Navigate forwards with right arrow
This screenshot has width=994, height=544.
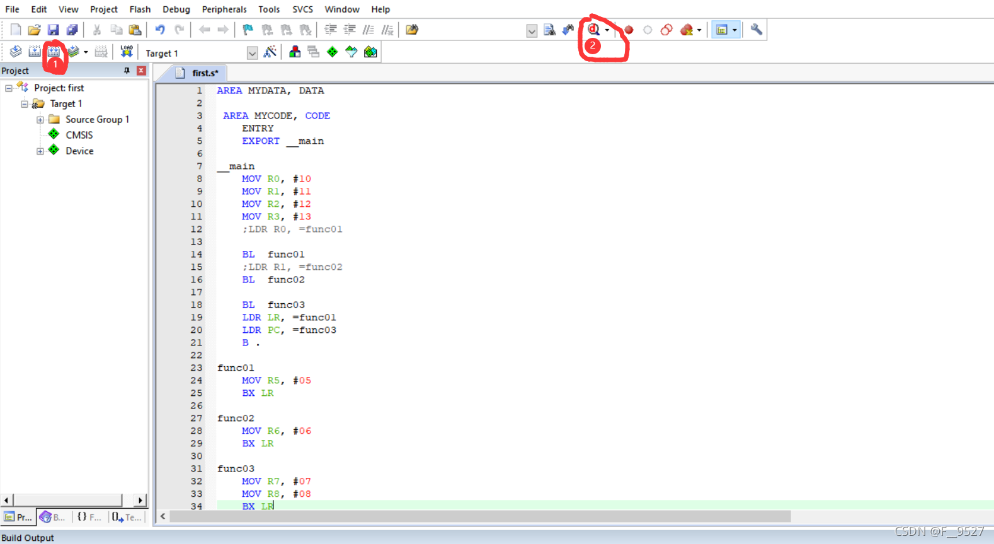tap(223, 30)
